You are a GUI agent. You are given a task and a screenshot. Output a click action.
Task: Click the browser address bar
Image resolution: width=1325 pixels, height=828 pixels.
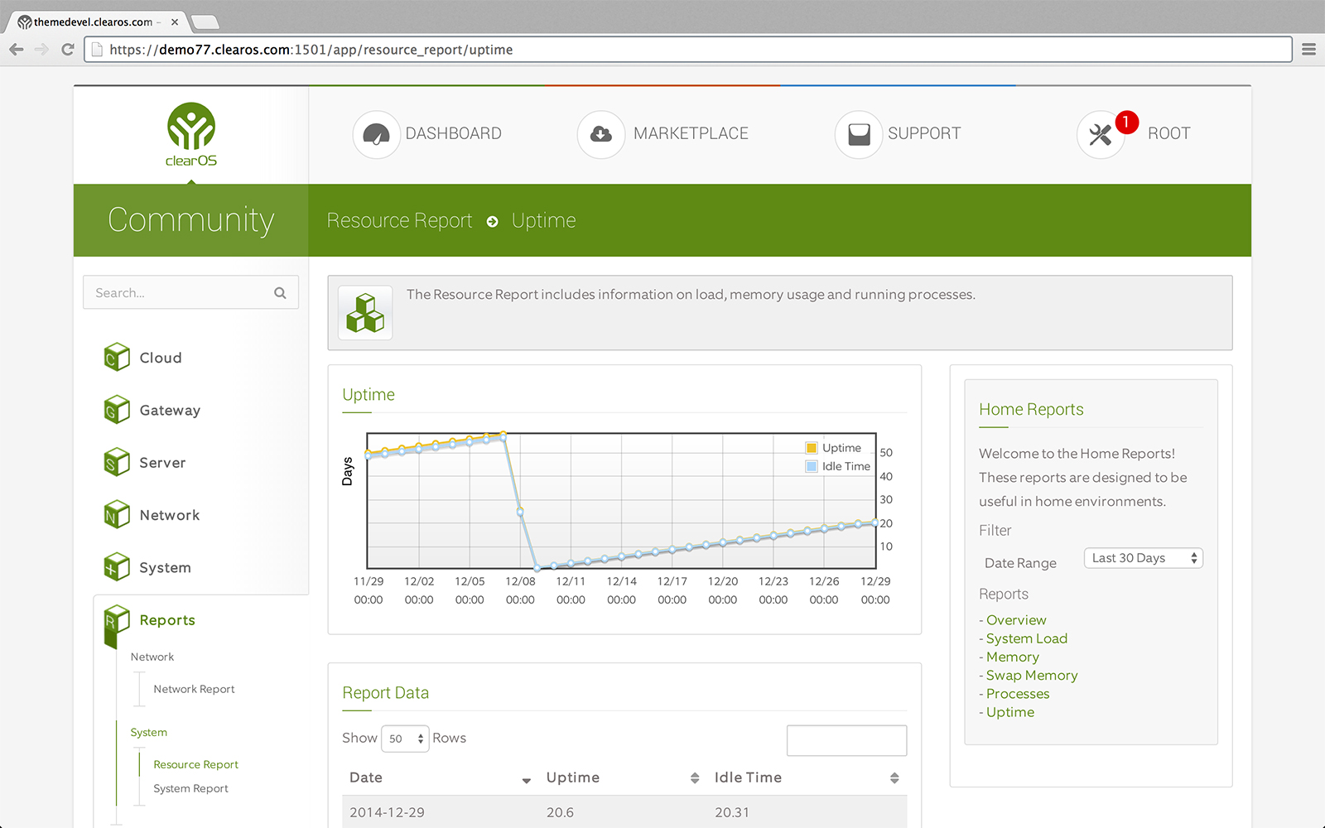(687, 50)
